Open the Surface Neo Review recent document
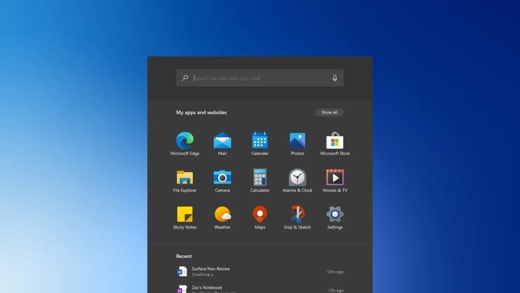This screenshot has width=520, height=293. click(x=211, y=268)
